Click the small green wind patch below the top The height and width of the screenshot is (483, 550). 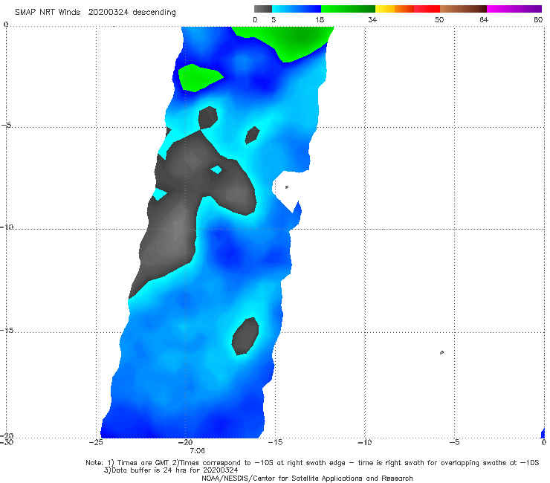pos(199,78)
